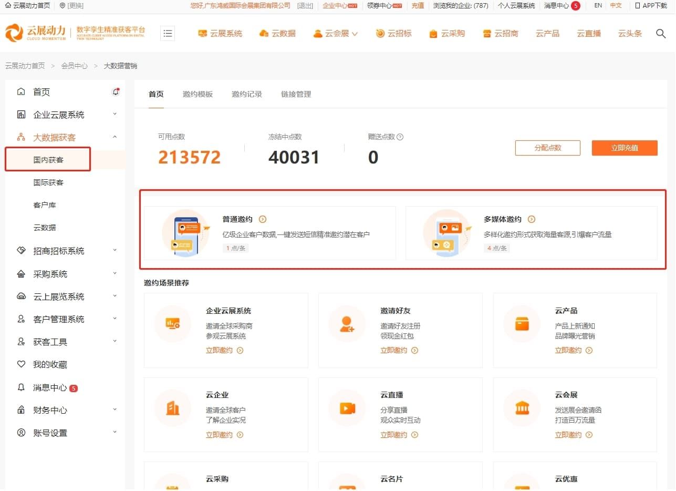The height and width of the screenshot is (491, 676).
Task: Click the 退出 logout link
Action: pos(304,6)
